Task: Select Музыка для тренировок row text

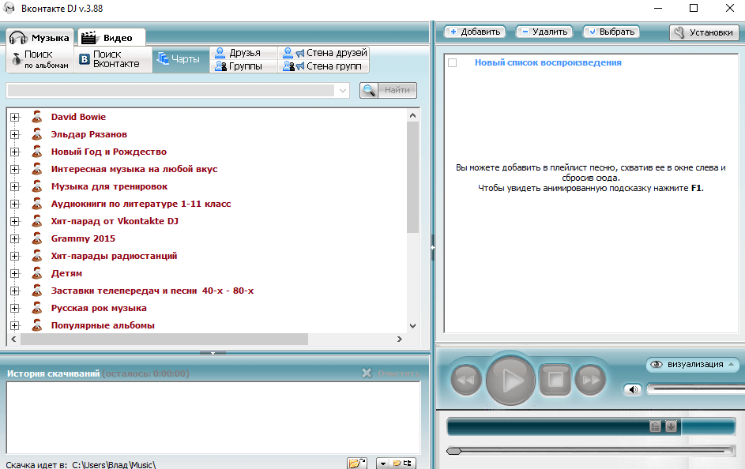Action: pyautogui.click(x=109, y=186)
